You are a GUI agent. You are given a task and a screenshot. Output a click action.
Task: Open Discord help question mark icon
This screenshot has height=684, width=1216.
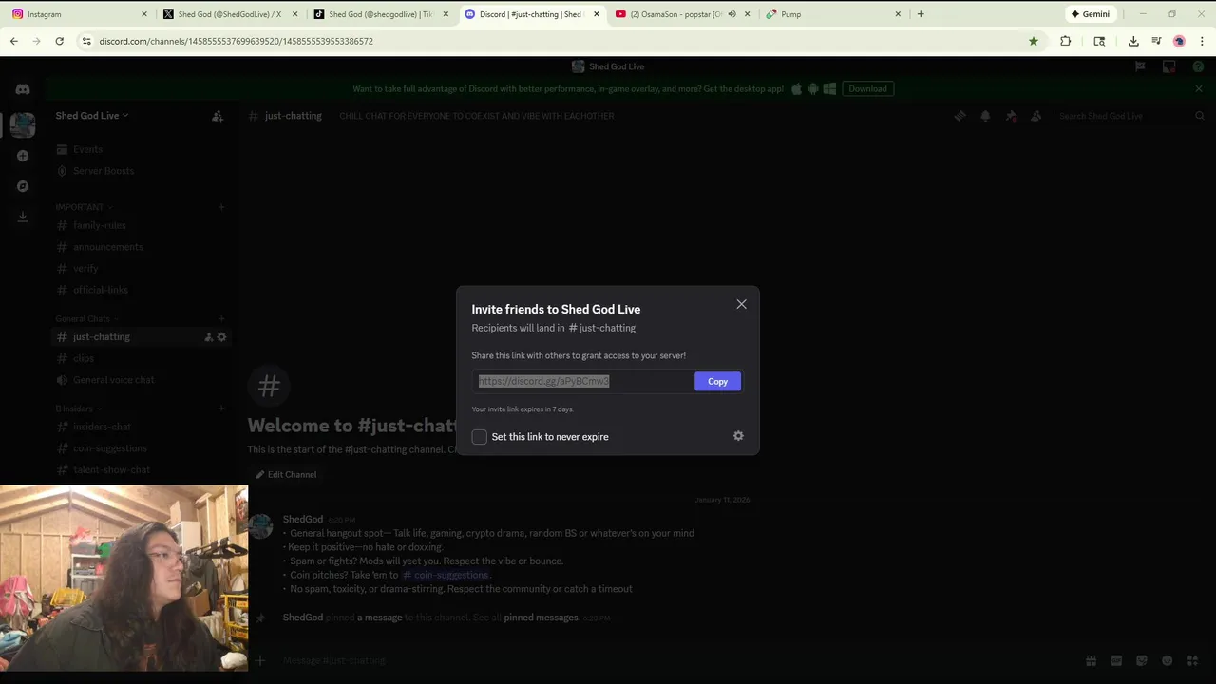pos(1198,66)
